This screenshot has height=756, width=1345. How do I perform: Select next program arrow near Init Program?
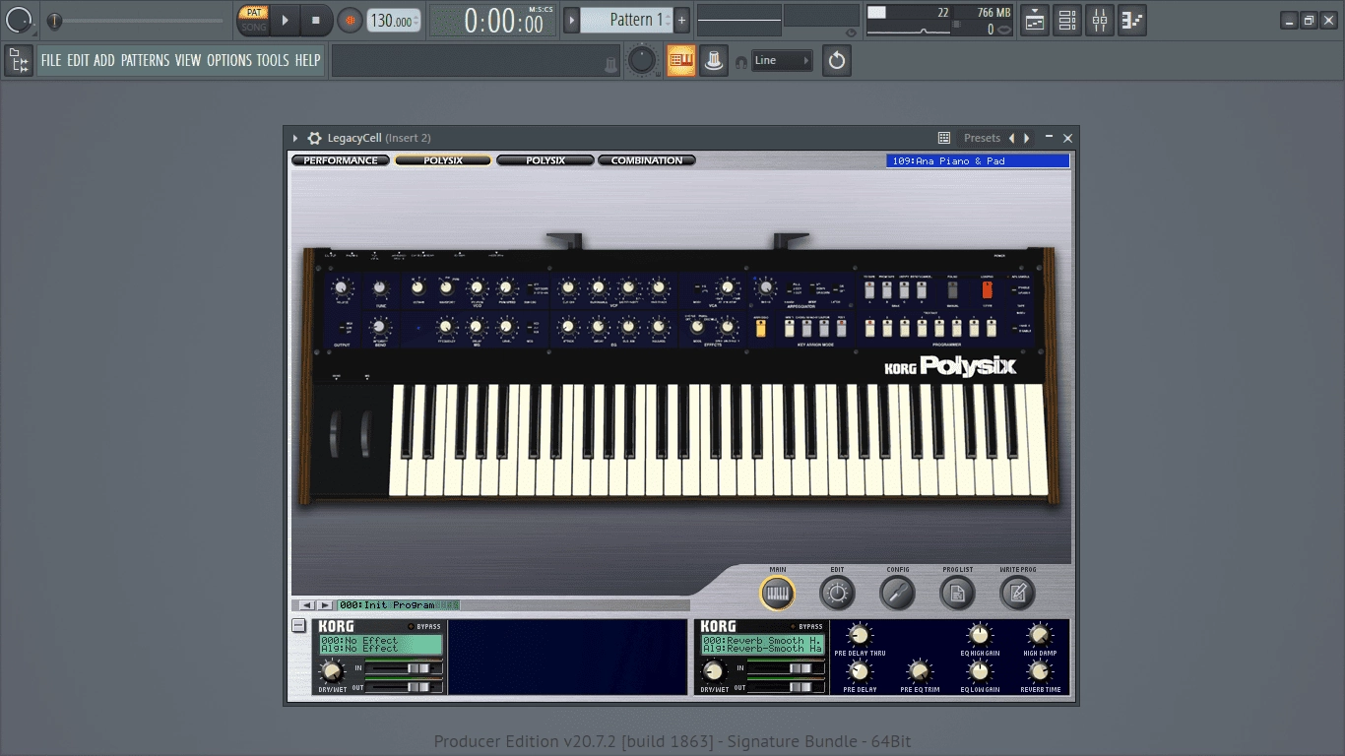point(324,605)
